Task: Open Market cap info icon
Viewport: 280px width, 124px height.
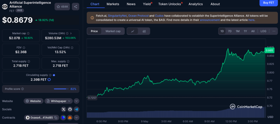Action: [x=28, y=34]
